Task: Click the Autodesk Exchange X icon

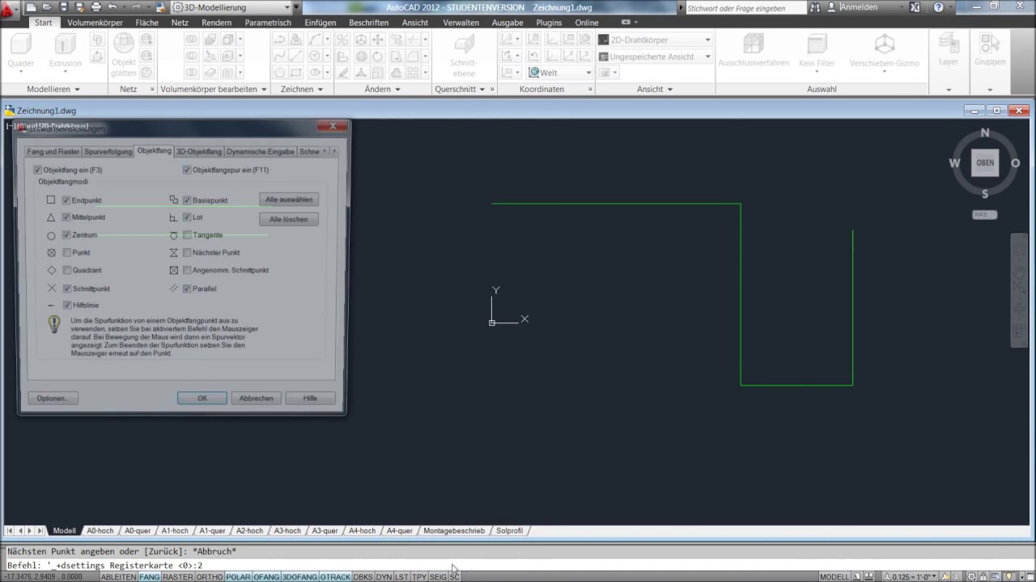Action: 915,7
